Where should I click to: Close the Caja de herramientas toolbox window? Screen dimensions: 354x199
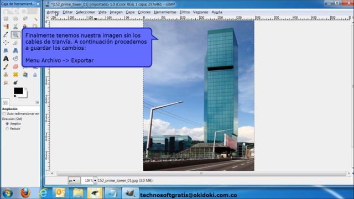click(38, 4)
